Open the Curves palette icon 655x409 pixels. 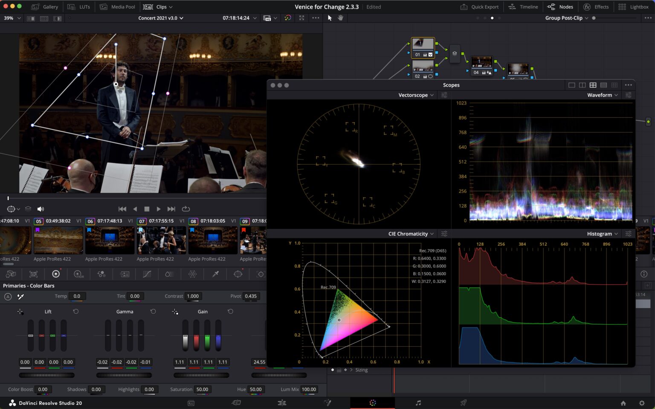(x=147, y=274)
